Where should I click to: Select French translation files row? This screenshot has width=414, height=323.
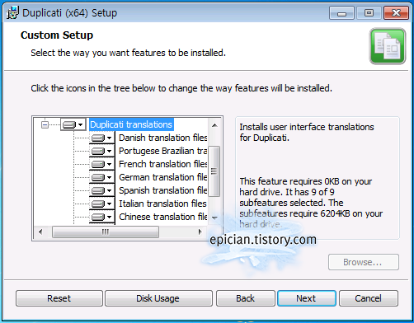click(162, 164)
